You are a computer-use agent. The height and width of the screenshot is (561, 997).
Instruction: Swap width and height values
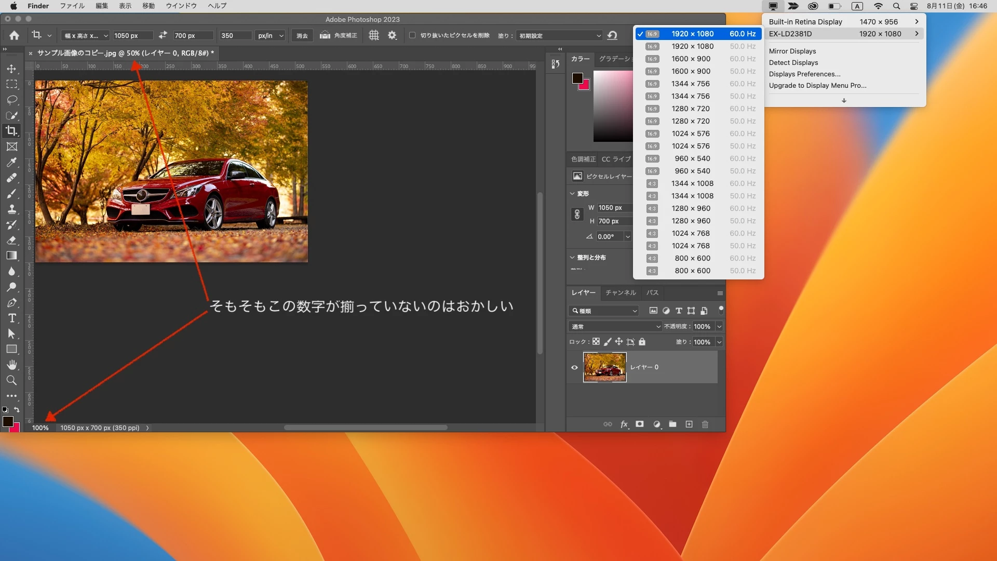[x=163, y=35]
